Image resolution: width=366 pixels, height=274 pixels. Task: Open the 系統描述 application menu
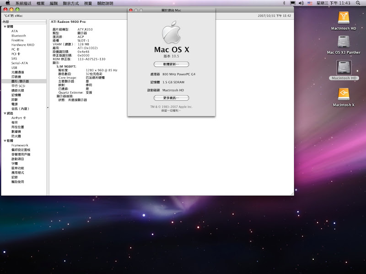[23, 3]
